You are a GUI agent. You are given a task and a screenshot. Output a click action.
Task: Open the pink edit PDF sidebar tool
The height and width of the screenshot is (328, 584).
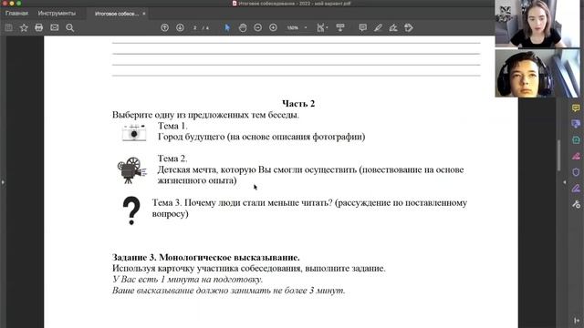(576, 156)
